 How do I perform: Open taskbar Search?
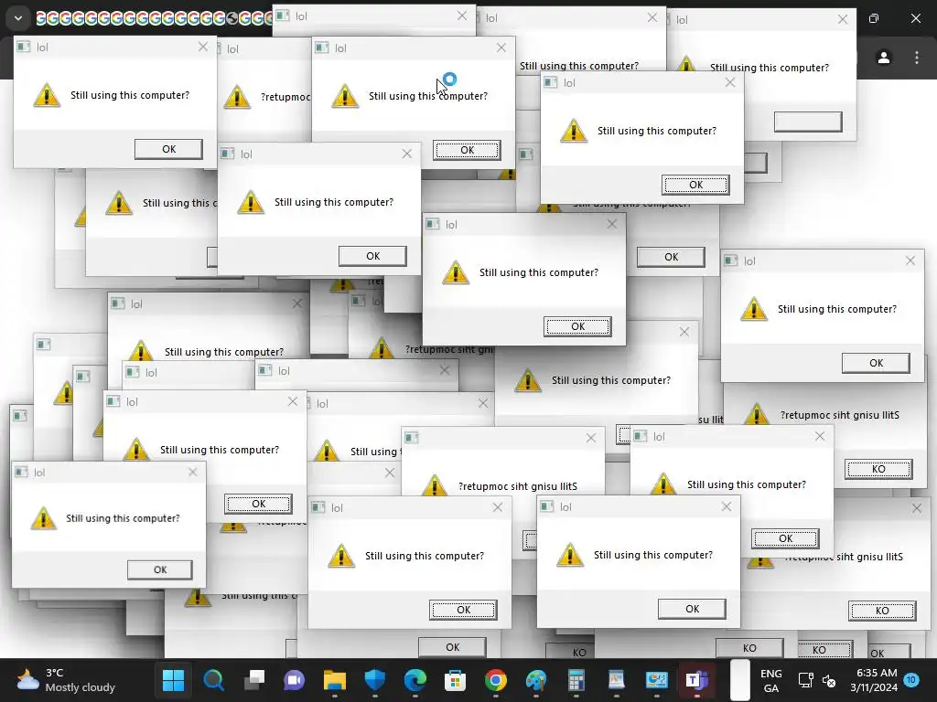tap(213, 680)
